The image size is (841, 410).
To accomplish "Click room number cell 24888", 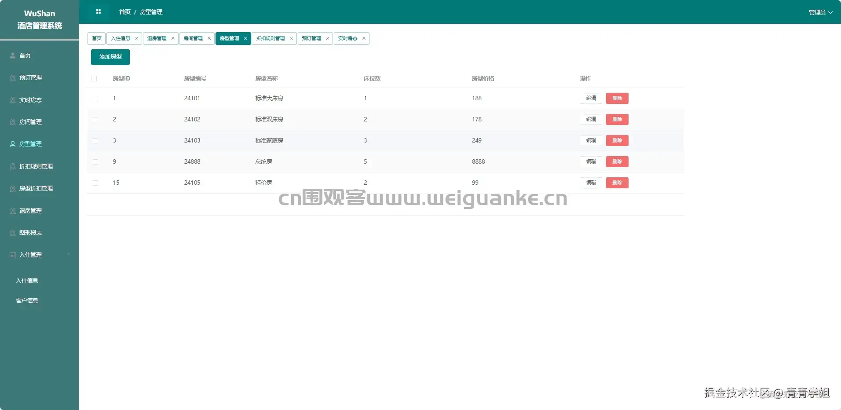I will (192, 161).
